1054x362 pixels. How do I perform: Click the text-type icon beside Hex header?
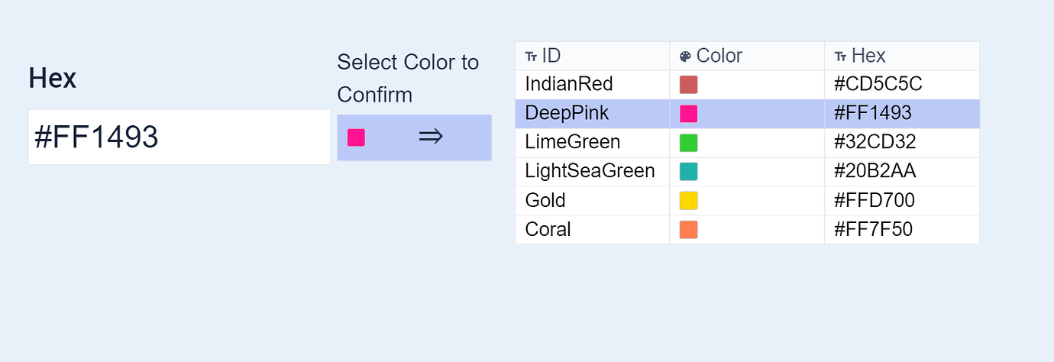[840, 57]
